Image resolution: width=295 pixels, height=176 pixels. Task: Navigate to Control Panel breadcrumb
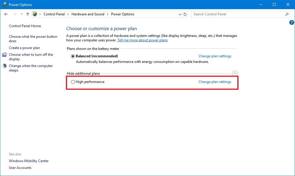pyautogui.click(x=54, y=14)
